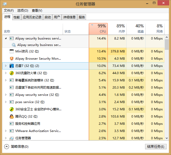Image resolution: width=171 pixels, height=155 pixels.
Task: Open the 文件(F) menu
Action: [9, 11]
